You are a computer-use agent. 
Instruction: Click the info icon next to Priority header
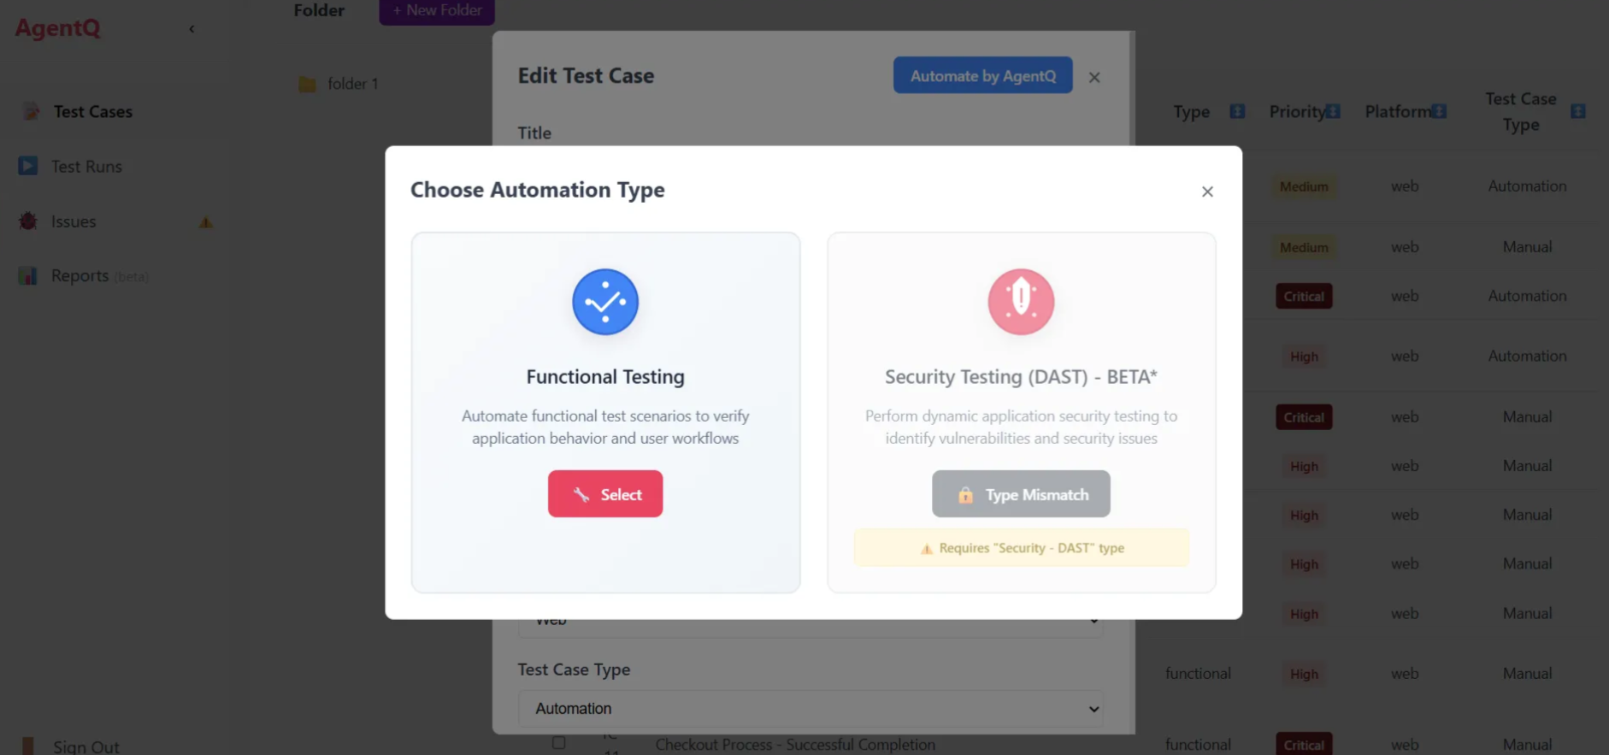point(1334,111)
